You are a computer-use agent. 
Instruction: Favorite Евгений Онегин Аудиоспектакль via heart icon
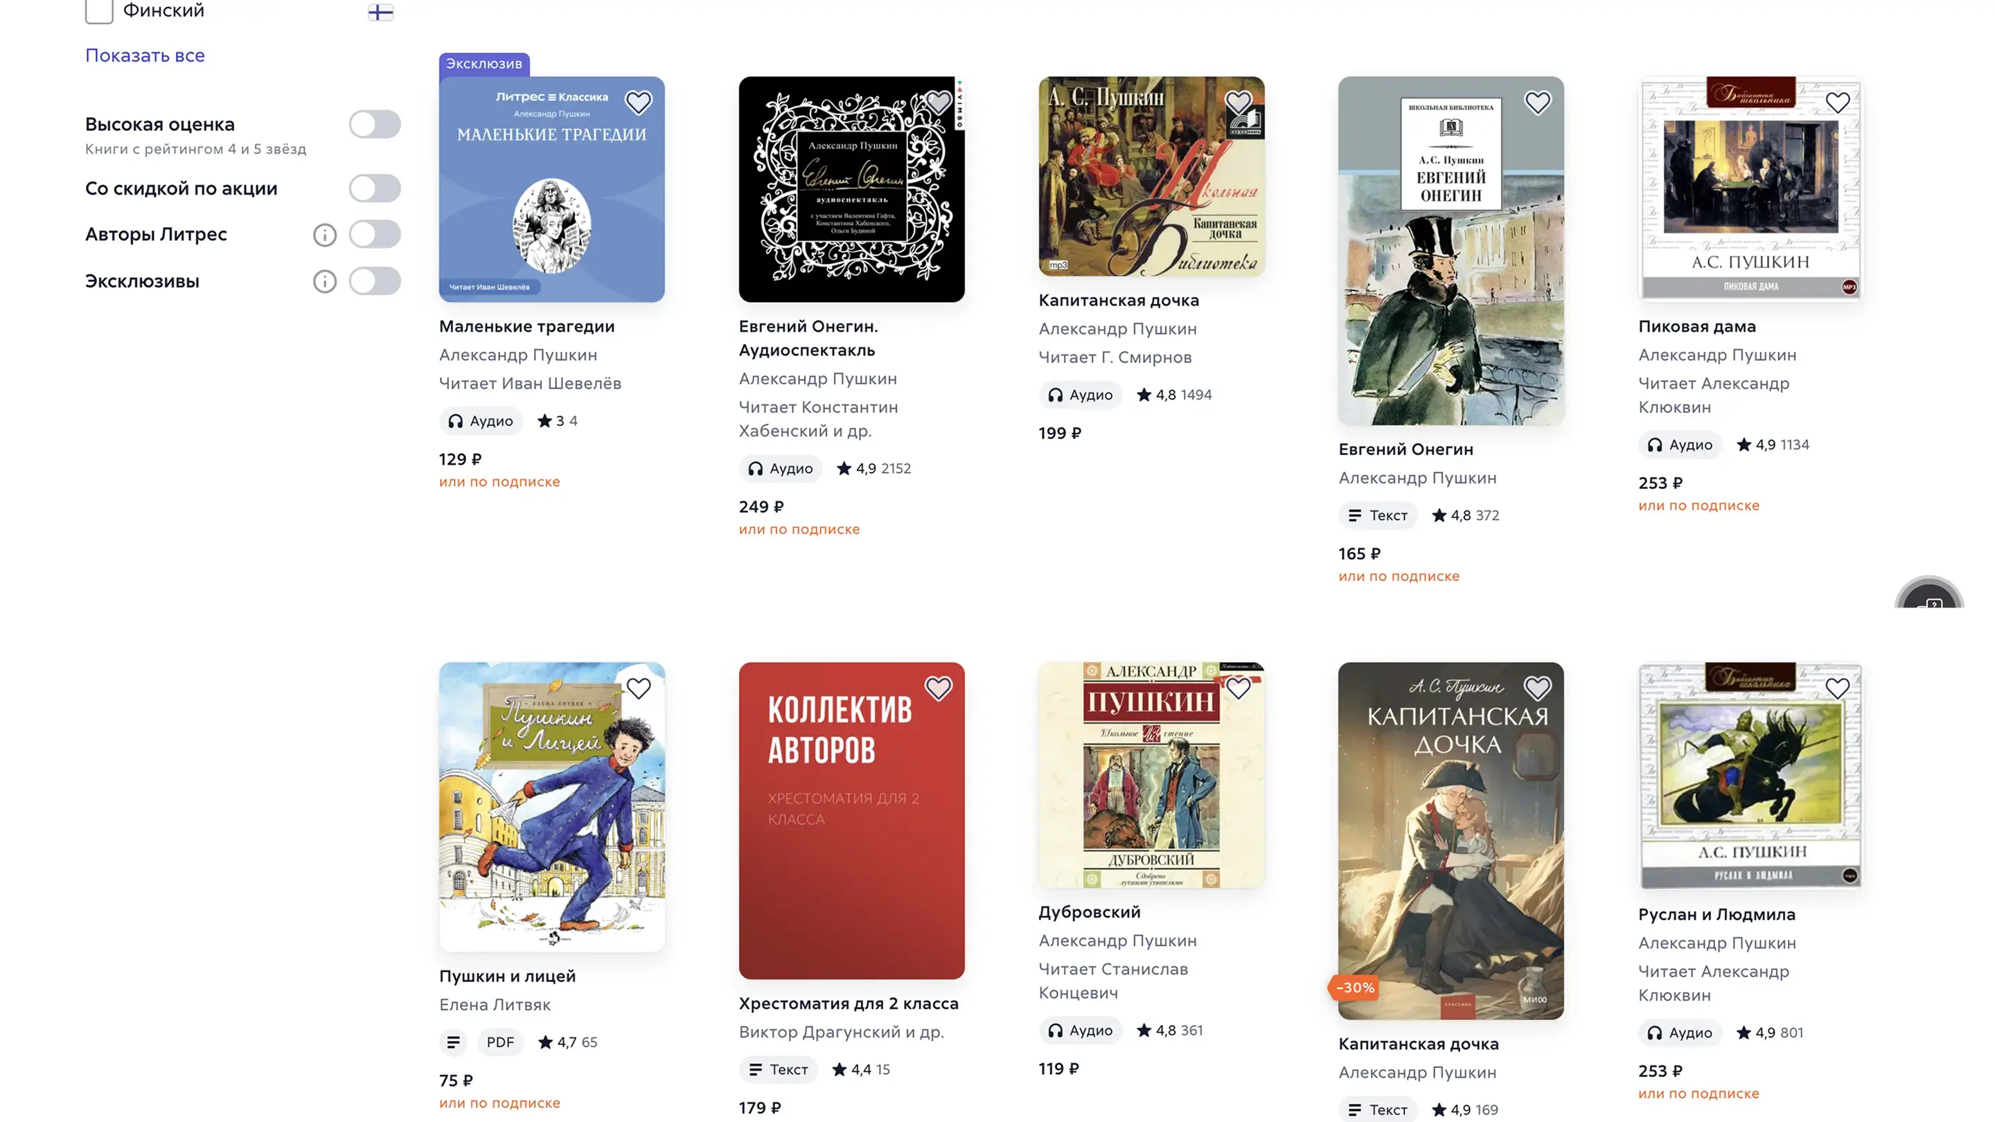click(x=938, y=103)
